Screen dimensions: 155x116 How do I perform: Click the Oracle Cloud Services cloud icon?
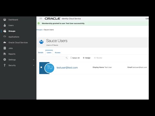click(5, 43)
